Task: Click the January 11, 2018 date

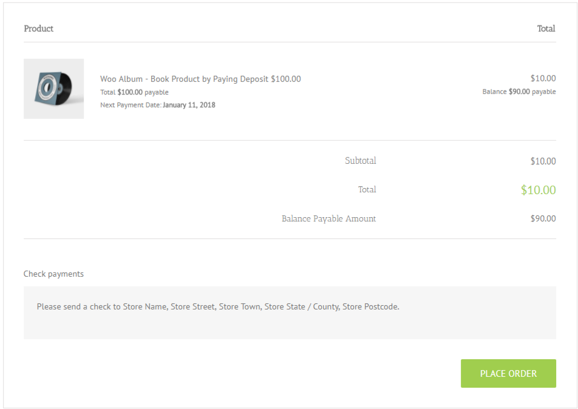Action: 189,105
